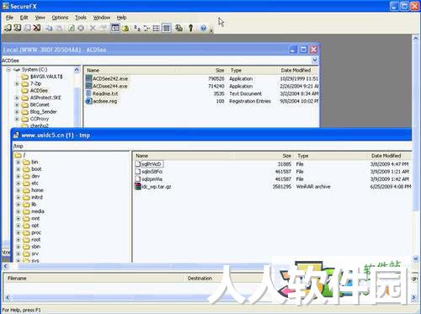Click the red Disconnect toolbar icon
The image size is (421, 314).
[x=37, y=28]
